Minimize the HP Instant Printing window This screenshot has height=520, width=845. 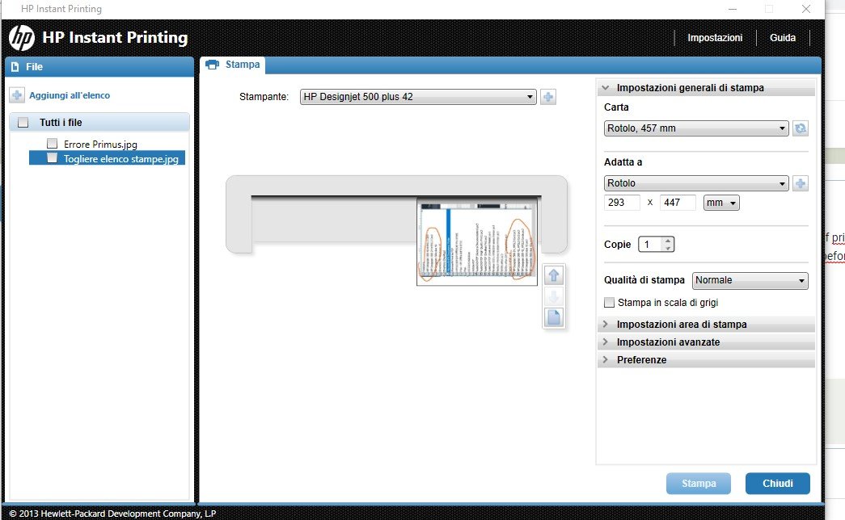click(x=733, y=9)
